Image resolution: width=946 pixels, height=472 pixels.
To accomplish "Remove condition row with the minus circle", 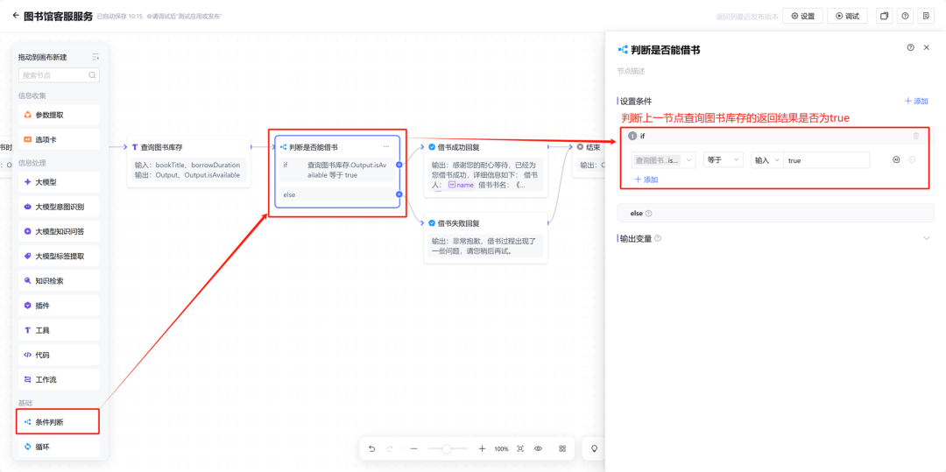I will [x=912, y=159].
